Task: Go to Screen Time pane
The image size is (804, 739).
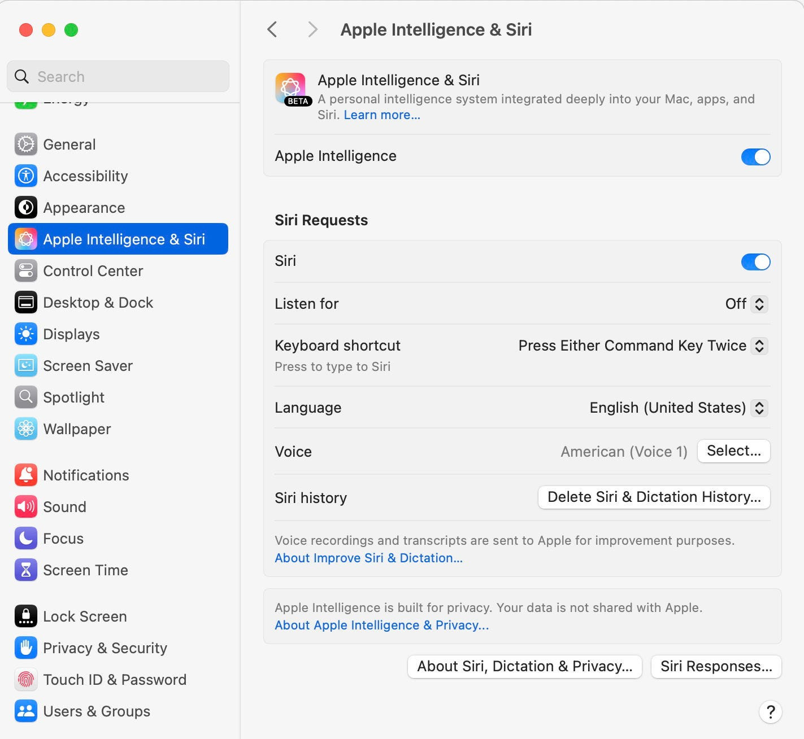Action: (x=118, y=570)
